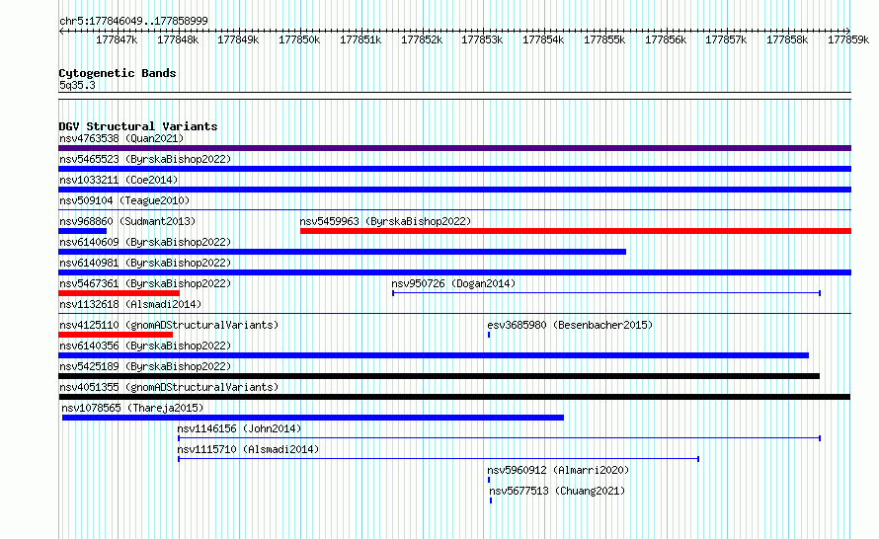This screenshot has width=879, height=539.
Task: Click ruler position 177859k
Action: 848,39
